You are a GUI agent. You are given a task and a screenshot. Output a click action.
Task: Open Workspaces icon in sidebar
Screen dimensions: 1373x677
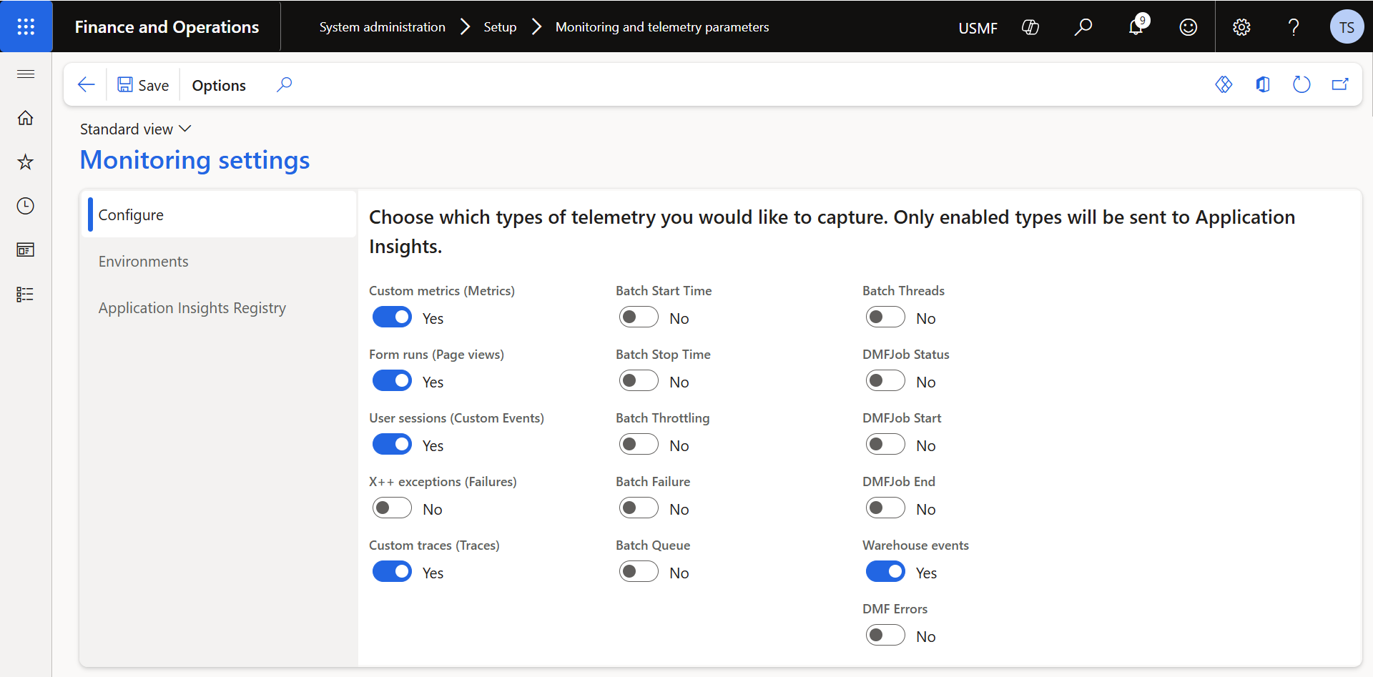(x=26, y=250)
